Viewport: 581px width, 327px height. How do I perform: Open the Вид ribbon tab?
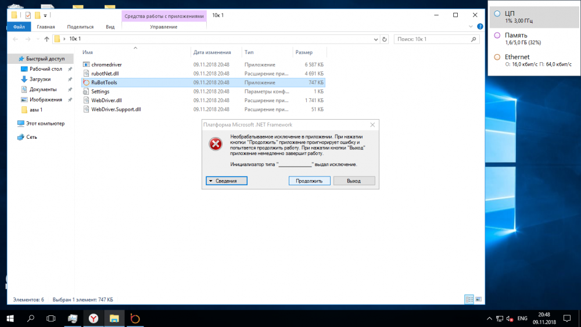point(110,27)
